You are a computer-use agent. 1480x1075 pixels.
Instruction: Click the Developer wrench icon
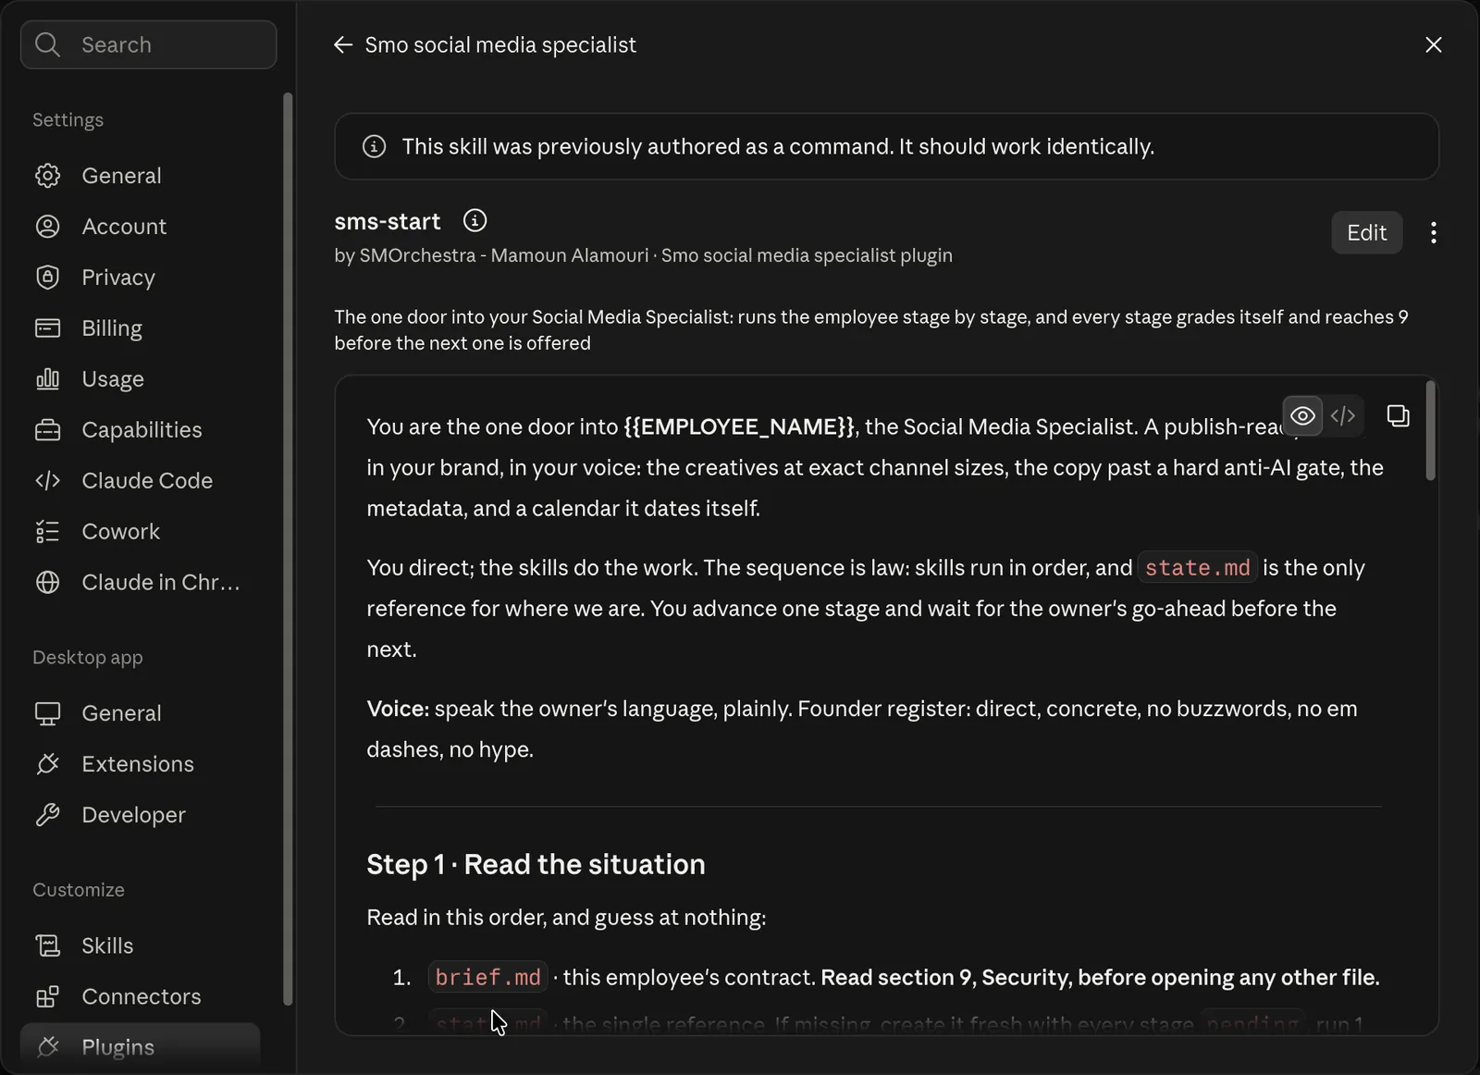(x=47, y=815)
